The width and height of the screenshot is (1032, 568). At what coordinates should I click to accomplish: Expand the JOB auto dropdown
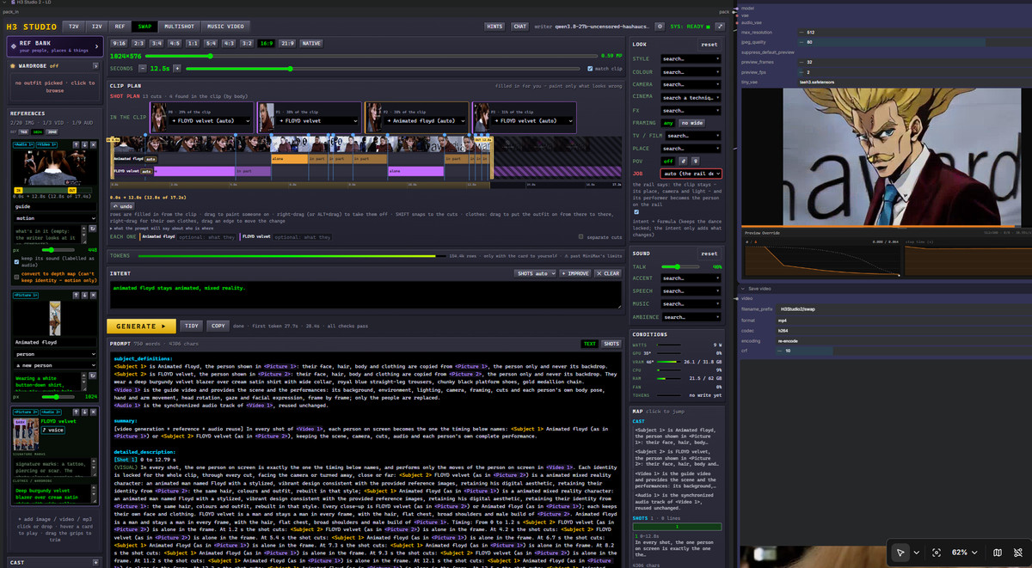pyautogui.click(x=691, y=174)
